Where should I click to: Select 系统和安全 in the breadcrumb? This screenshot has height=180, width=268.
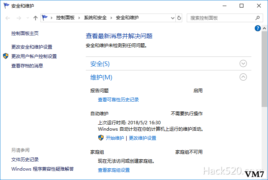[95, 18]
